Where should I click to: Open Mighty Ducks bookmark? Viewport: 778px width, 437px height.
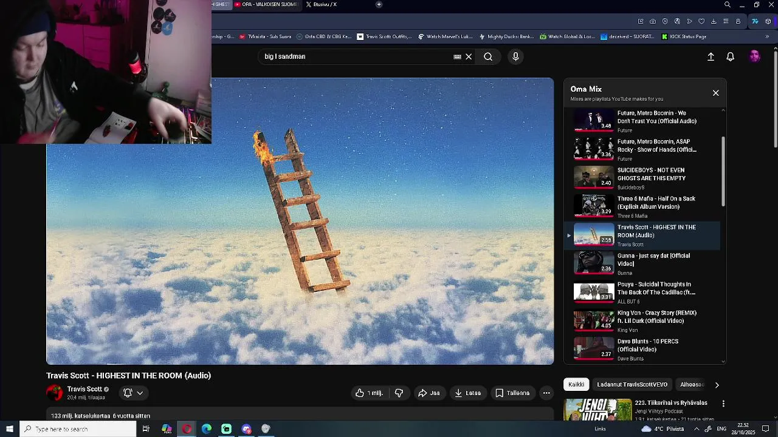(x=506, y=36)
